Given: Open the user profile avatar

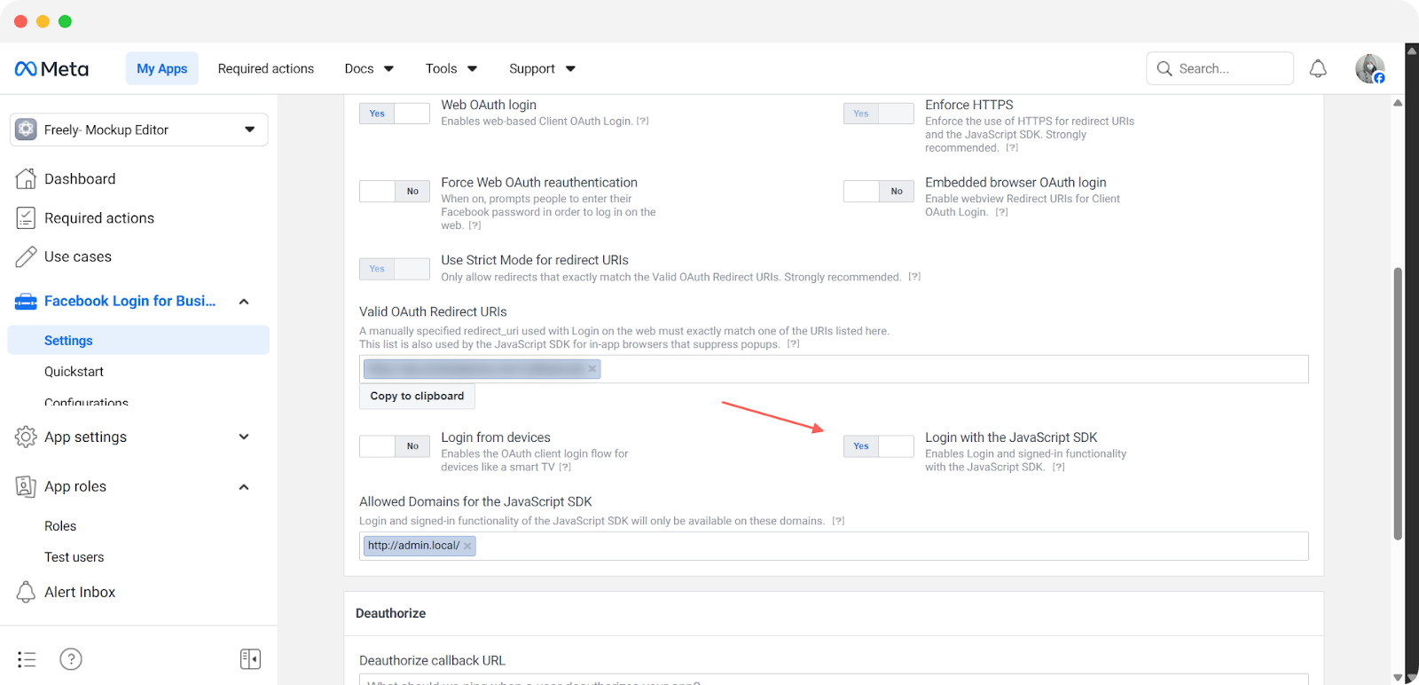Looking at the screenshot, I should (x=1369, y=68).
